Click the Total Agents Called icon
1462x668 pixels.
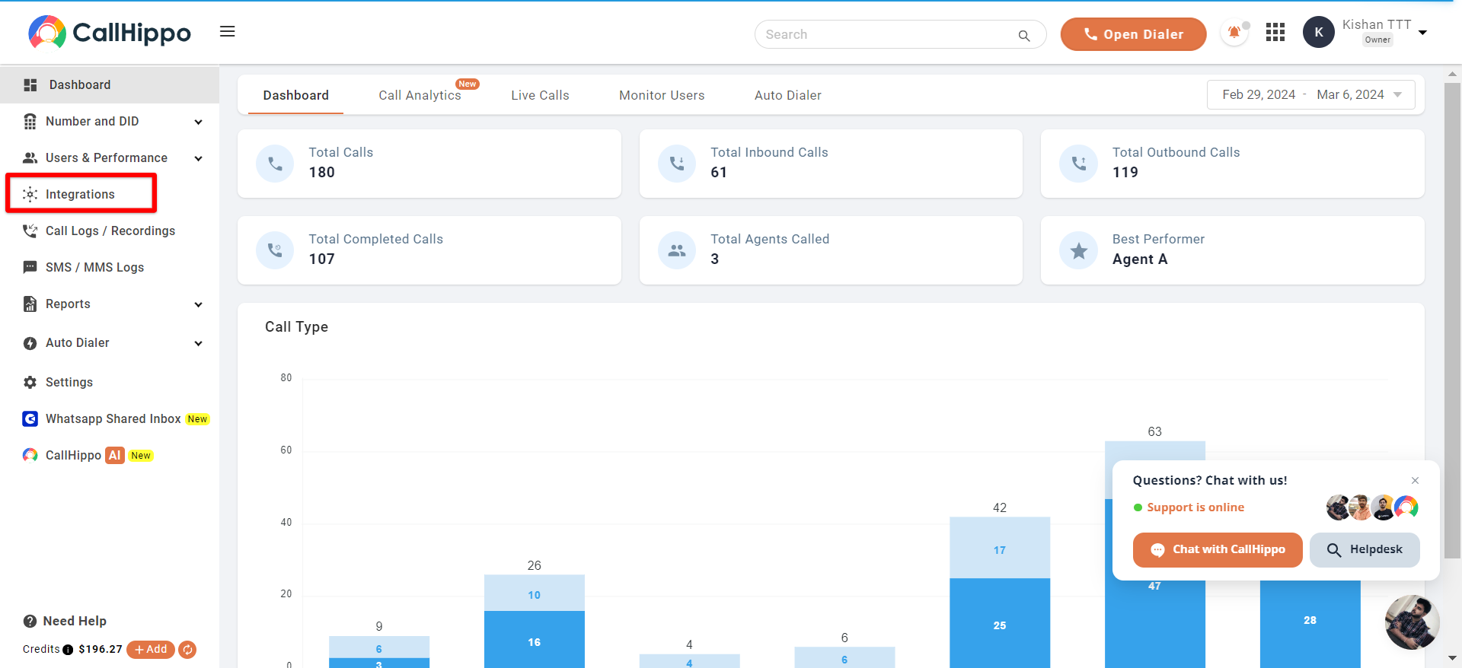(x=677, y=250)
